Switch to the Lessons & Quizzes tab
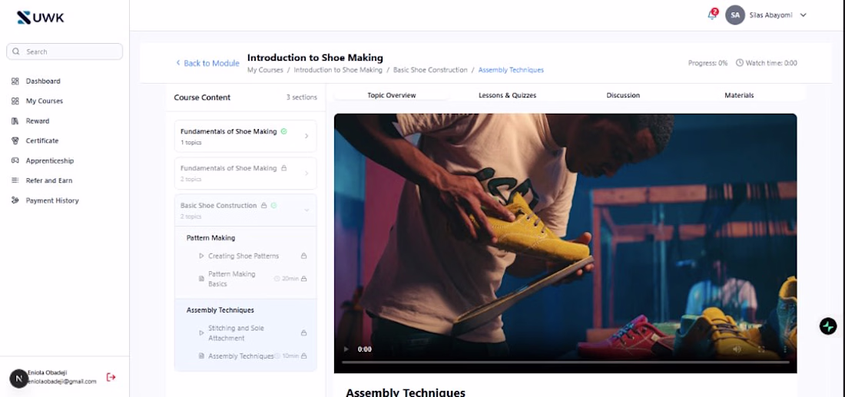This screenshot has height=397, width=845. tap(507, 95)
